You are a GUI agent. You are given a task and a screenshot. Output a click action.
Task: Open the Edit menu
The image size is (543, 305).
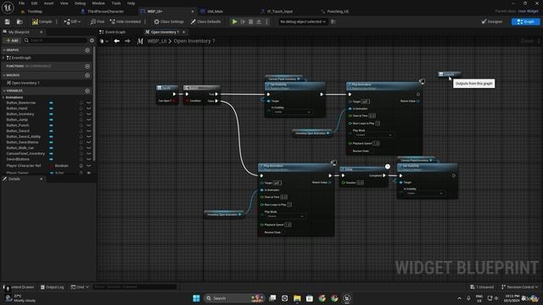34,3
